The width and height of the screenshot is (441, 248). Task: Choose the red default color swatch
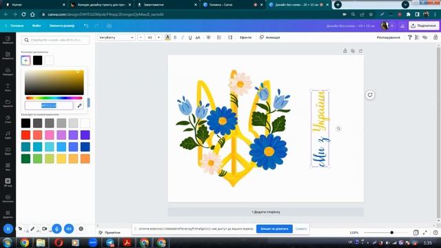[x=25, y=135]
